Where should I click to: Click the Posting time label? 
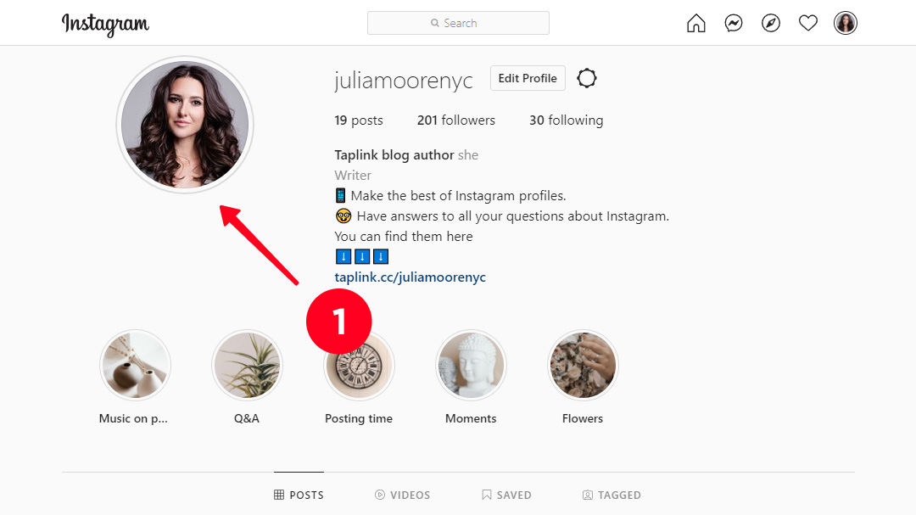point(359,418)
